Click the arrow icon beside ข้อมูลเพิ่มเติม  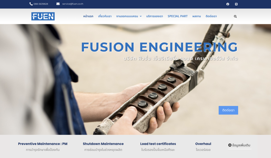[230, 145]
